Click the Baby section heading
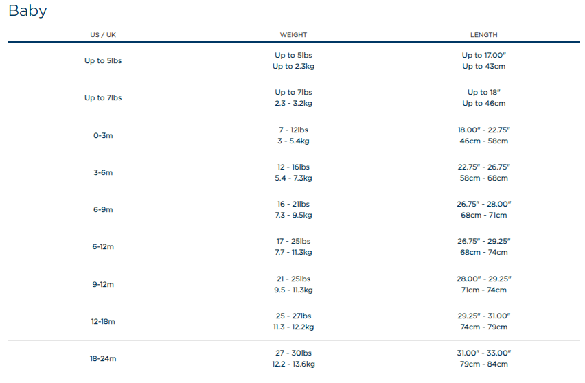Viewport: 585px width, 383px height. click(27, 11)
